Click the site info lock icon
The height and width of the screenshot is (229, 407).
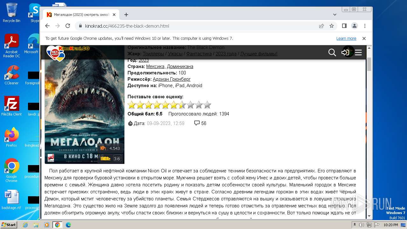click(x=80, y=26)
